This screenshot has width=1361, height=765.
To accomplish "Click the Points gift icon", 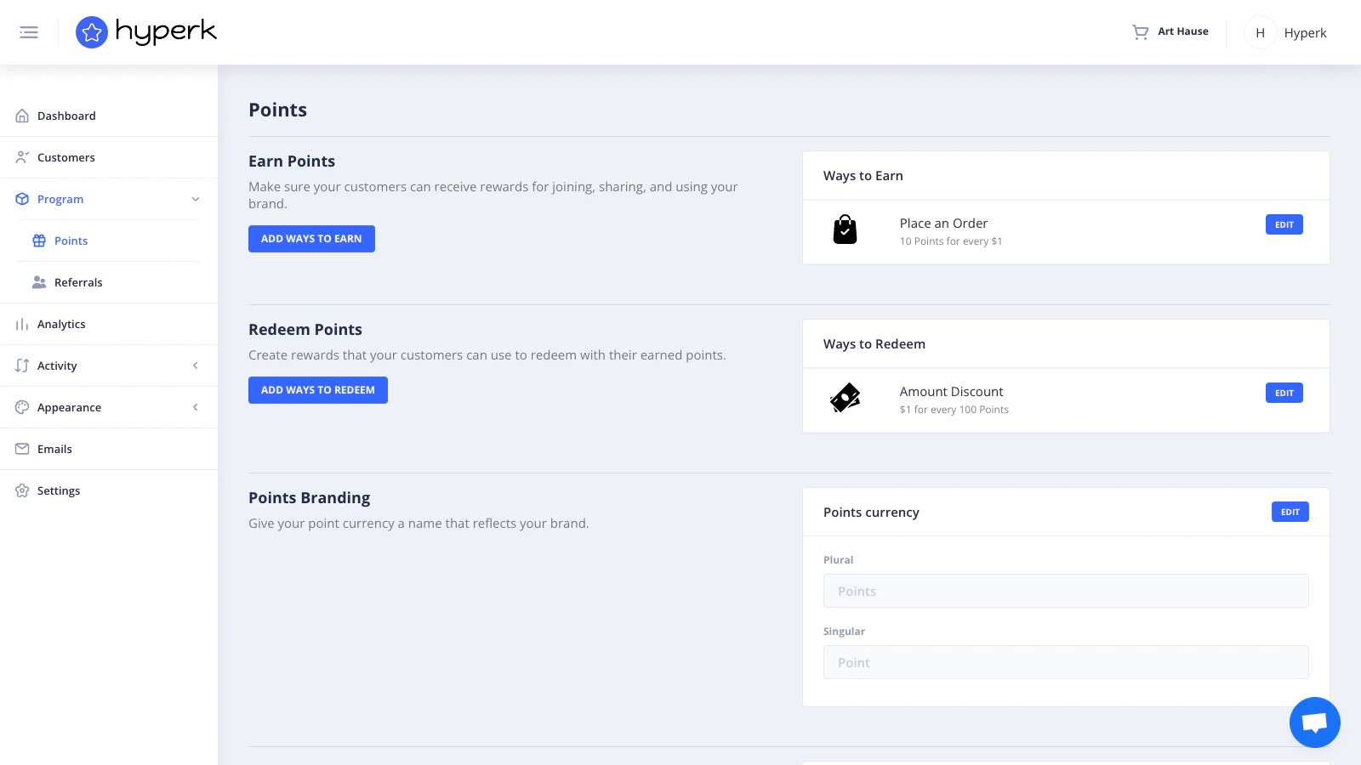I will point(39,241).
